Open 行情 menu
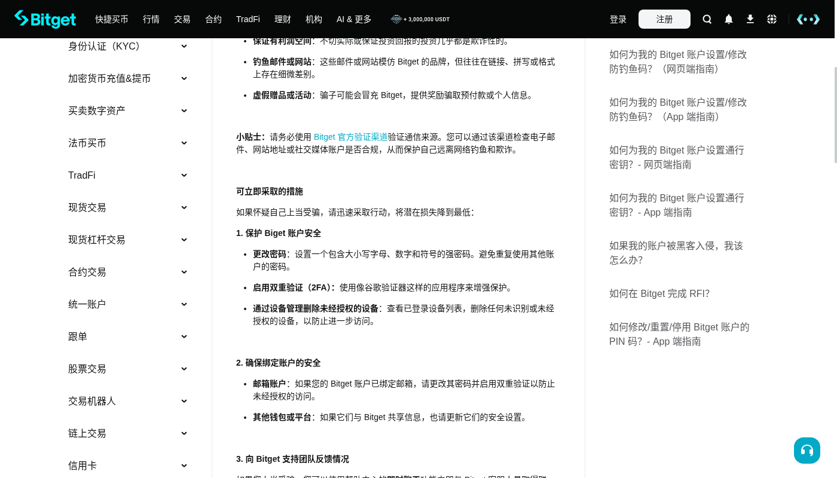Viewport: 837px width, 478px height. [151, 19]
